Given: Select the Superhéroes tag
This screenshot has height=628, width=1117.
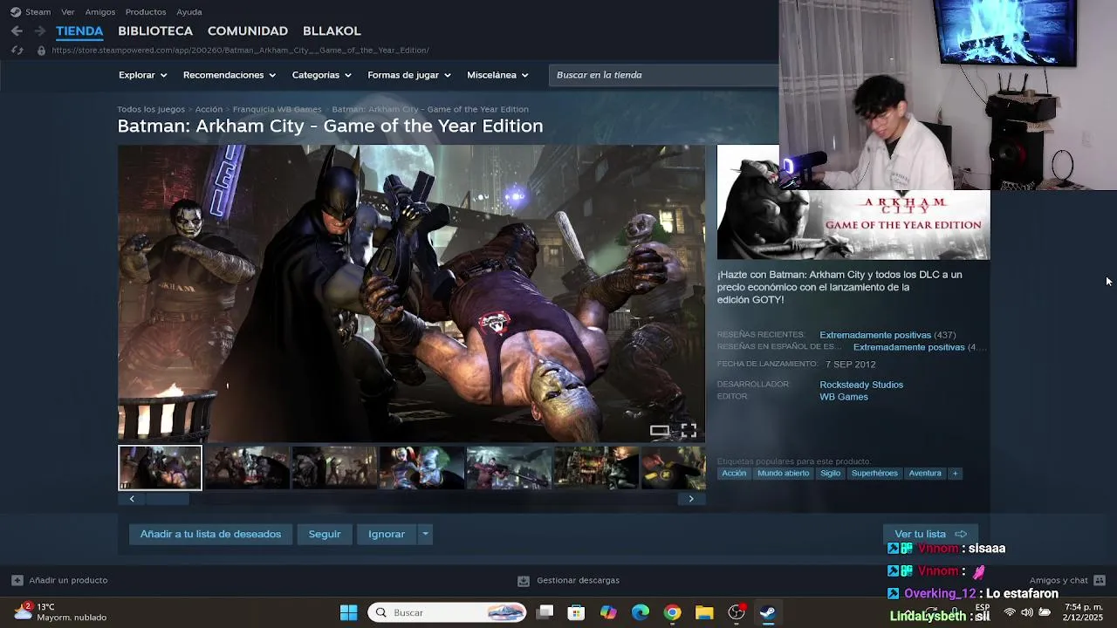Looking at the screenshot, I should coord(874,474).
